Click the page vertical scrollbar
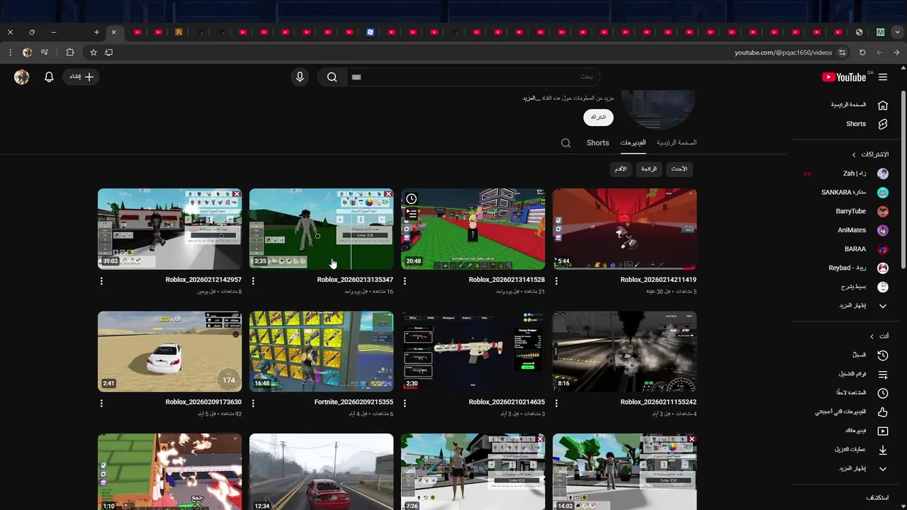This screenshot has height=510, width=907. [x=903, y=179]
